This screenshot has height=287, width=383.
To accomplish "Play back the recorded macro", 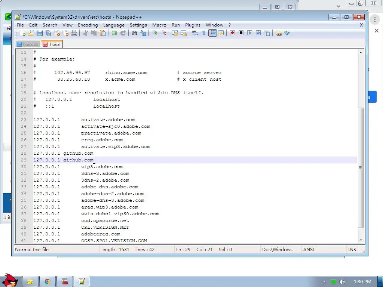I will click(249, 33).
